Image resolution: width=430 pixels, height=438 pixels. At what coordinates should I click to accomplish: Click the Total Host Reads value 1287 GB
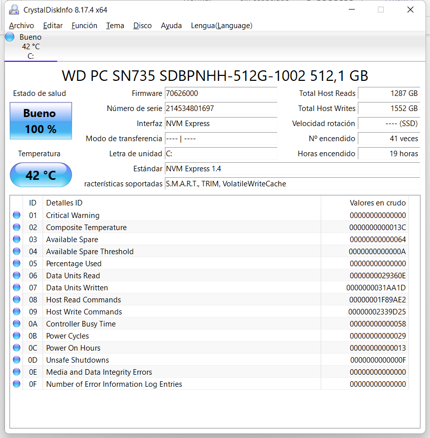tap(389, 93)
